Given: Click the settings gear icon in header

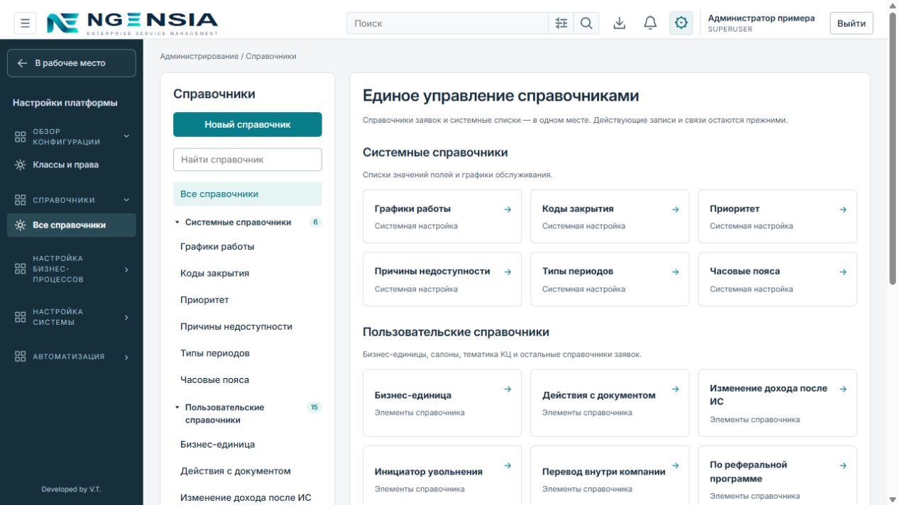Looking at the screenshot, I should 681,23.
